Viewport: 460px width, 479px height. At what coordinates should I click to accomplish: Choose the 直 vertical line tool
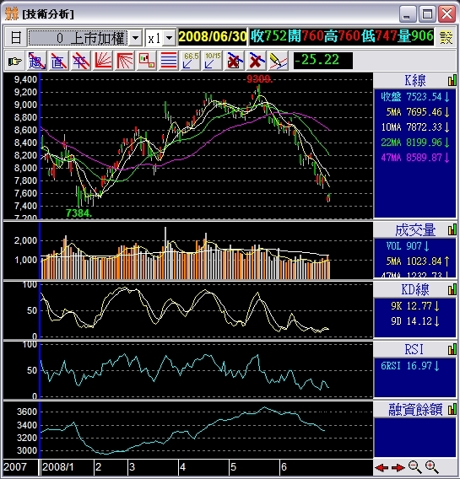click(58, 61)
